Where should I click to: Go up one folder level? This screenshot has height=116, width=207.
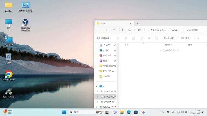tap(114, 30)
